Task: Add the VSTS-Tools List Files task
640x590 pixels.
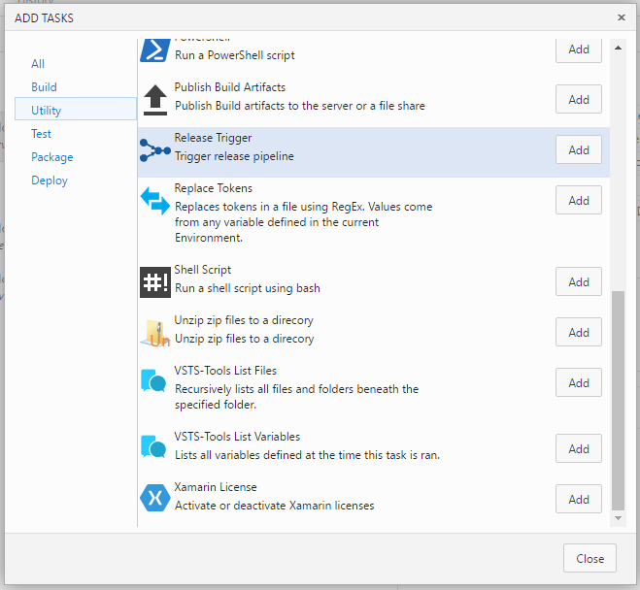Action: [579, 383]
